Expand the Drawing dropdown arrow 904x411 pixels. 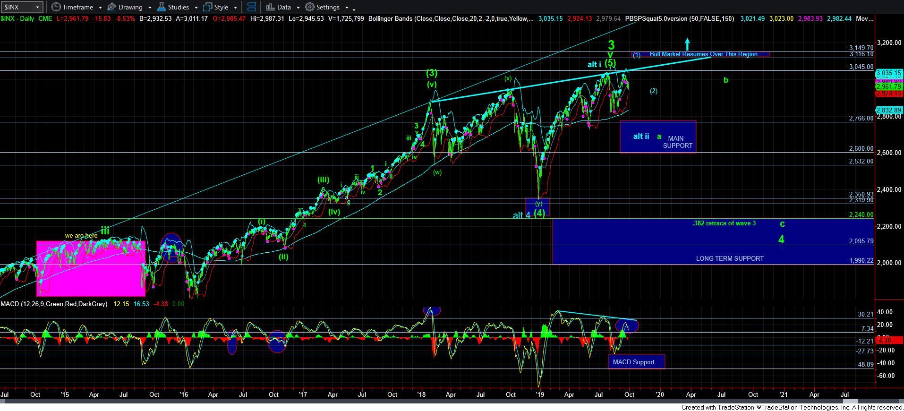[x=150, y=8]
